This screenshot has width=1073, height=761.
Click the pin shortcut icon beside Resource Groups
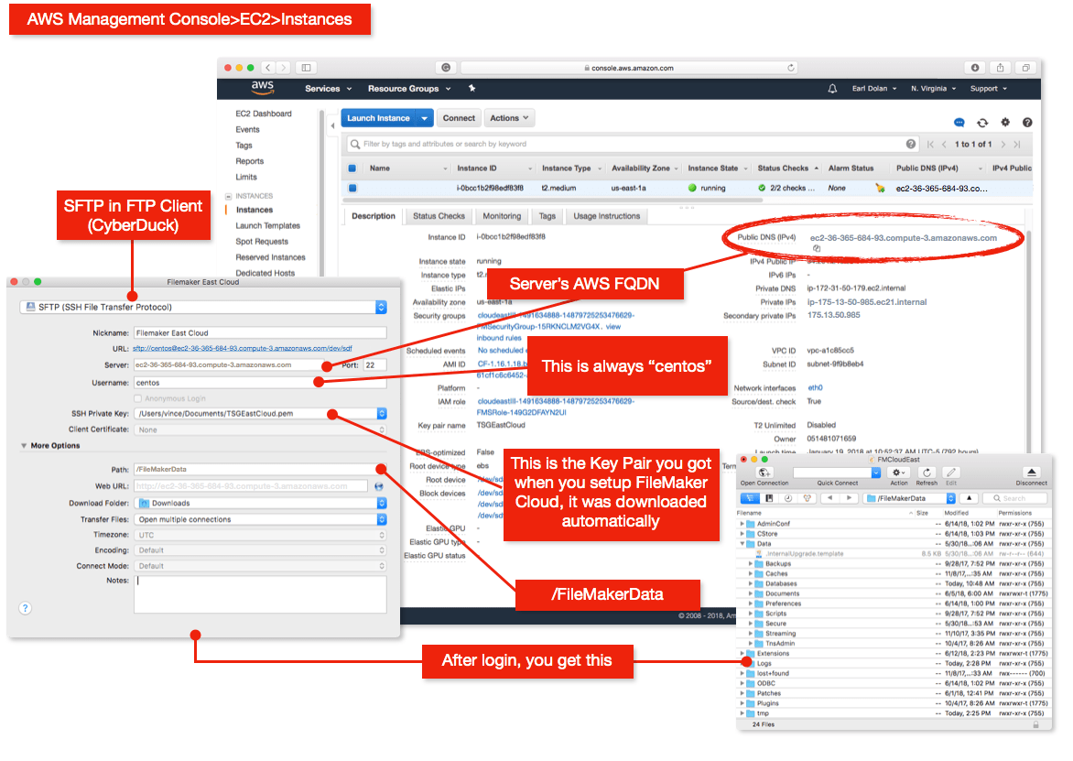(x=471, y=88)
